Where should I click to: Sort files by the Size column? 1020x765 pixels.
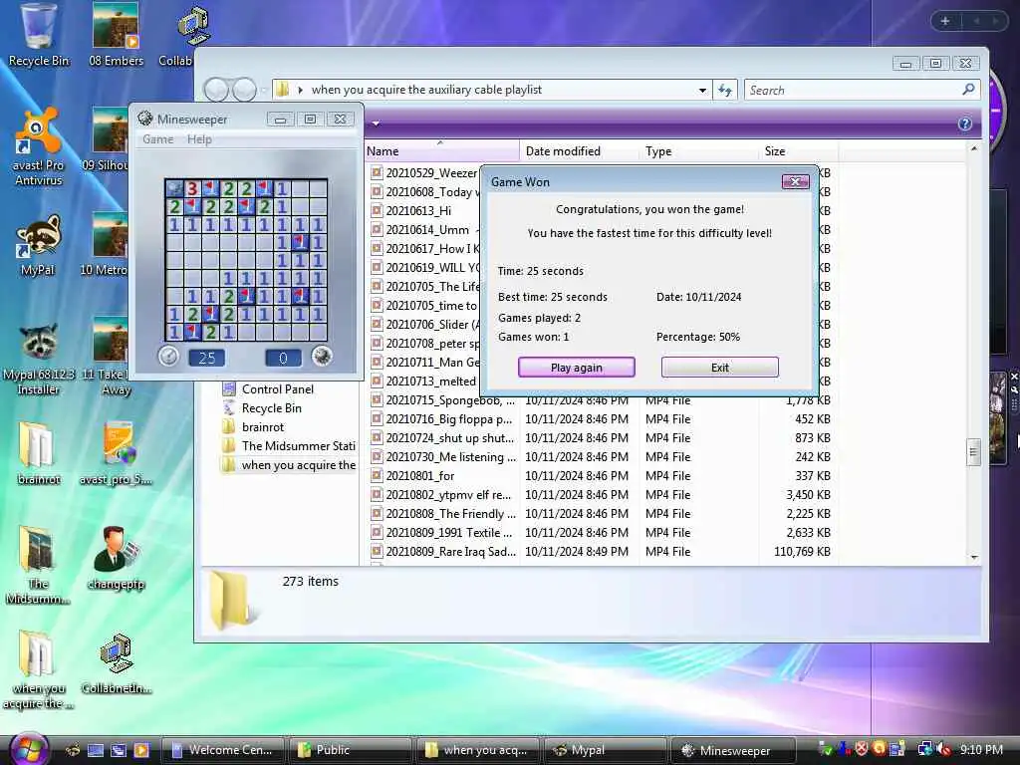click(798, 151)
